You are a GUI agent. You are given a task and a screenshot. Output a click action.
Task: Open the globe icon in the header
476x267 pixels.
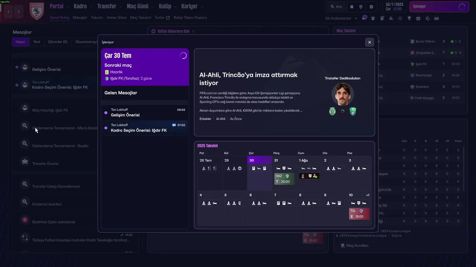(x=361, y=7)
